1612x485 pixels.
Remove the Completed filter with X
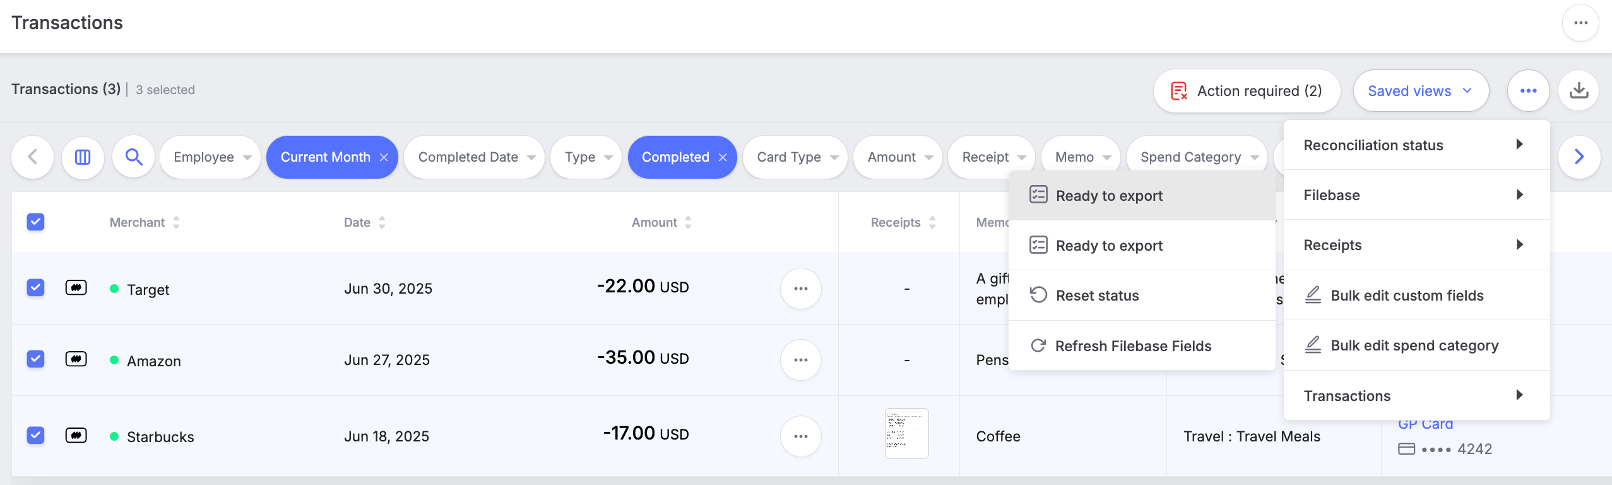click(723, 157)
